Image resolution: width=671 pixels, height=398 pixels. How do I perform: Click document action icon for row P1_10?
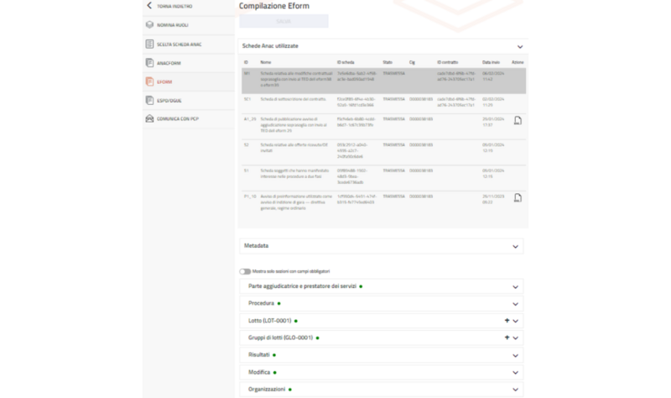point(518,197)
